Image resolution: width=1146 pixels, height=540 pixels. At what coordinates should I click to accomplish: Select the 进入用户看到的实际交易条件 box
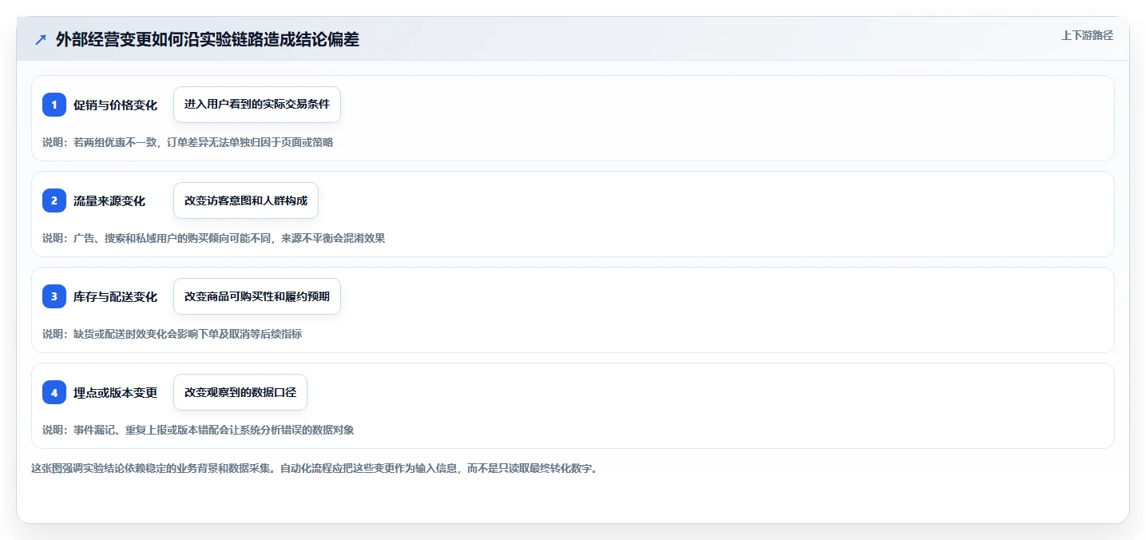[257, 105]
